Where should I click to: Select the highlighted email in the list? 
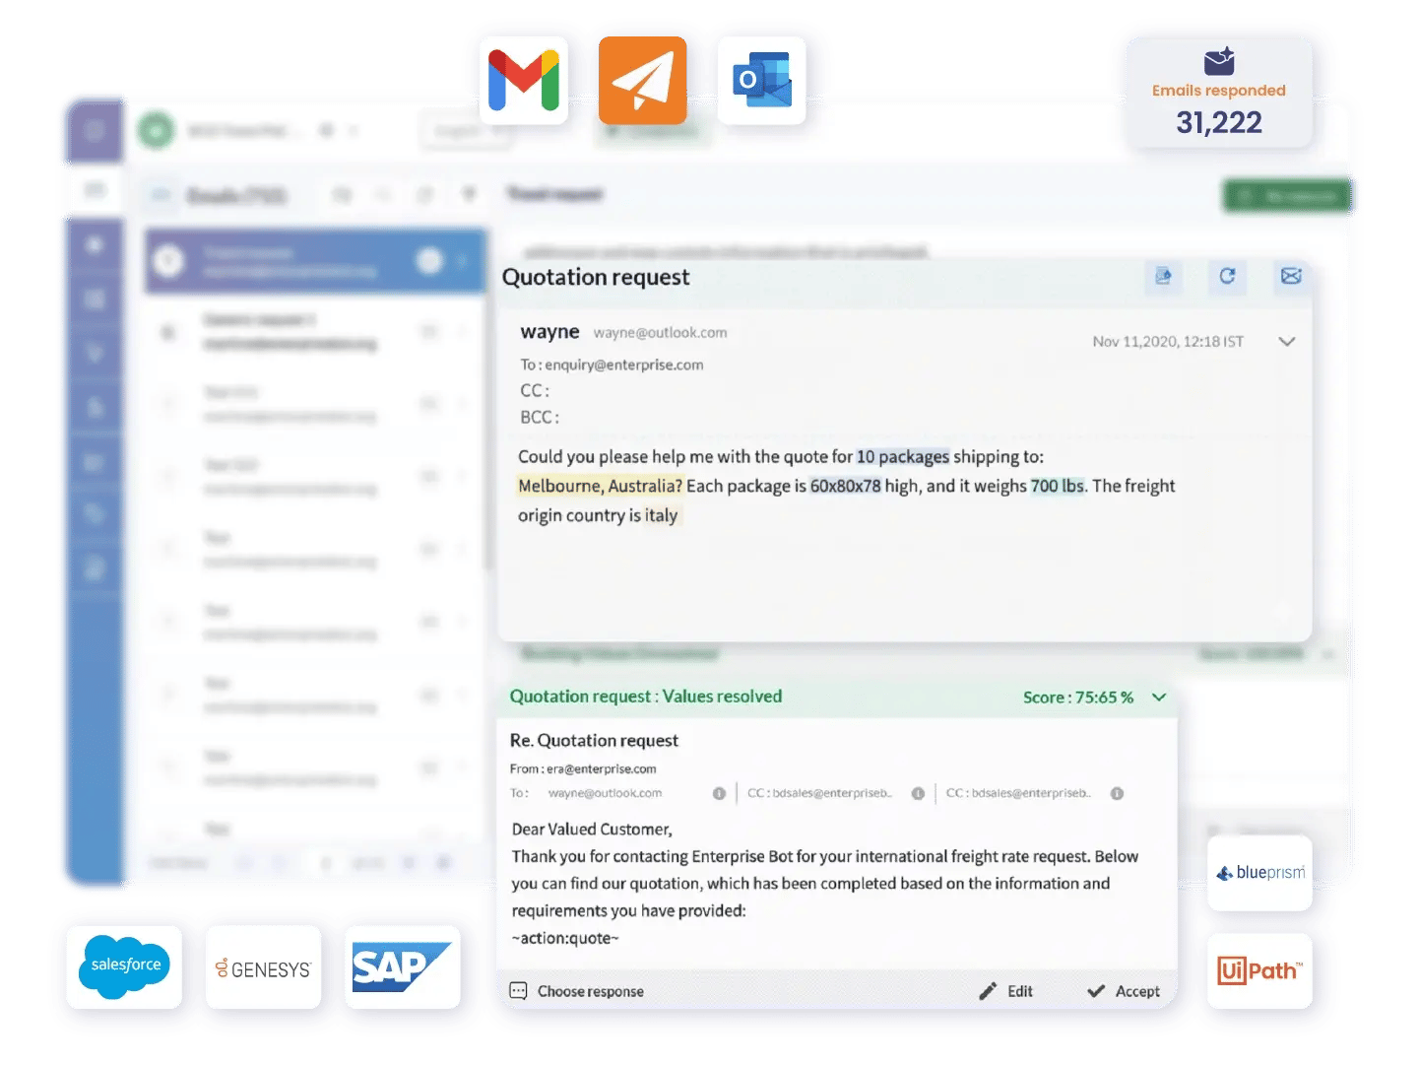pos(315,261)
